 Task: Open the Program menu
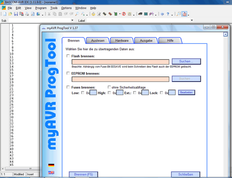(x=41, y=8)
